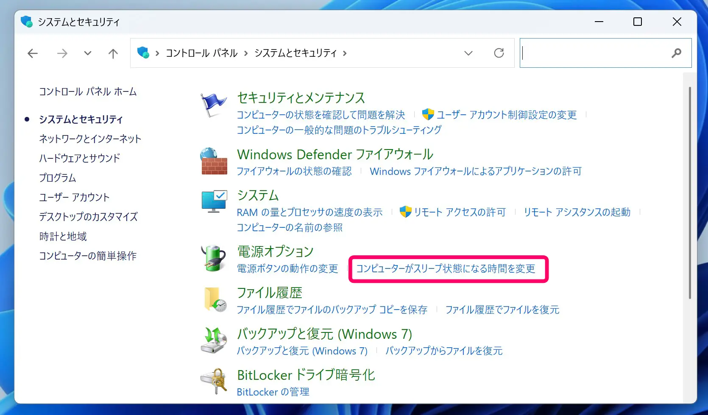Open the recent locations chevron dropdown
Image resolution: width=708 pixels, height=415 pixels.
click(x=87, y=53)
